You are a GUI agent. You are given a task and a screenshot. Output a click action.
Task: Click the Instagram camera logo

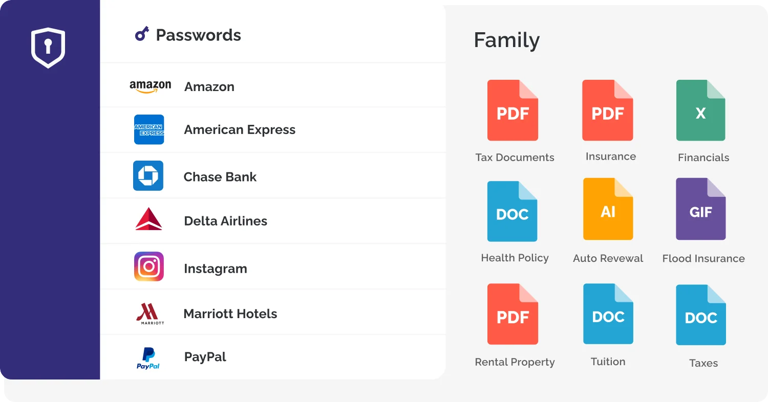pyautogui.click(x=149, y=266)
